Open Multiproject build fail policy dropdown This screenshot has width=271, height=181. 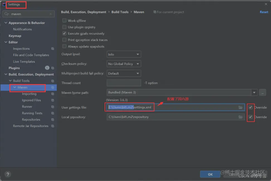124,73
